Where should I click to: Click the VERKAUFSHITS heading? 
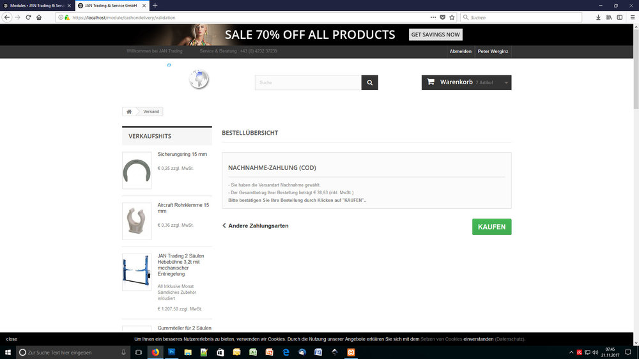(150, 136)
